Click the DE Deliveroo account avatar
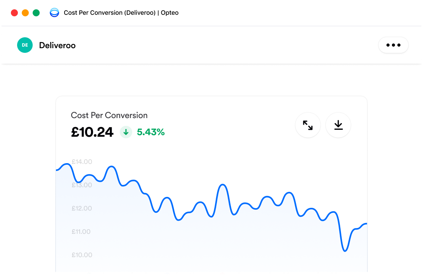This screenshot has height=275, width=423. [25, 45]
